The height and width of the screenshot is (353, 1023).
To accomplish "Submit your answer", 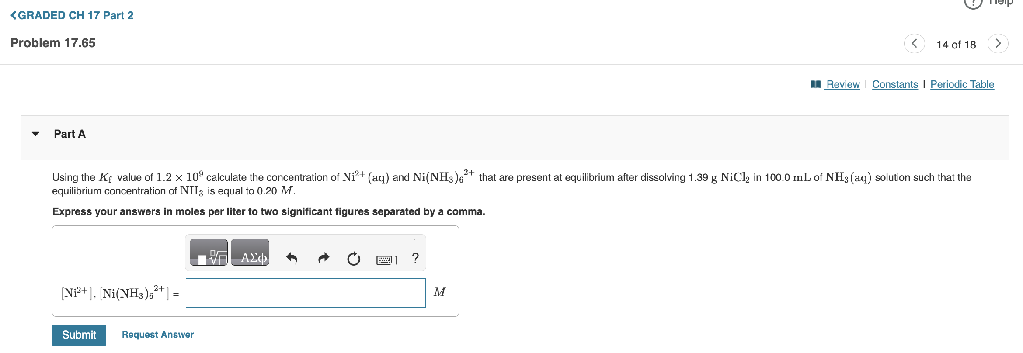I will 79,335.
